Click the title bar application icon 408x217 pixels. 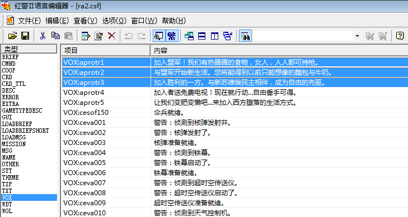coord(6,6)
